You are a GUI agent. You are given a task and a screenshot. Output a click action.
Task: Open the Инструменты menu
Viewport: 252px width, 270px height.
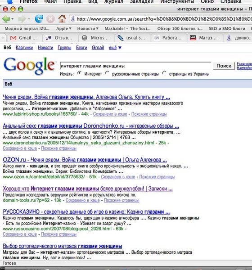(x=177, y=2)
